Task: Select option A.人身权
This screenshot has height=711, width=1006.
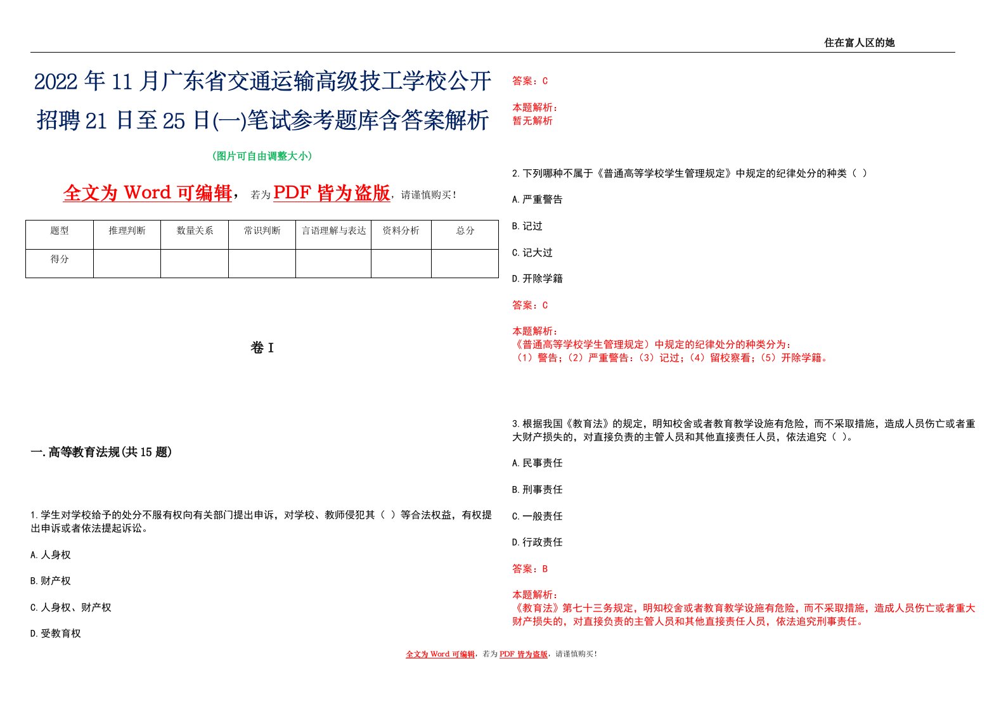Action: tap(51, 554)
